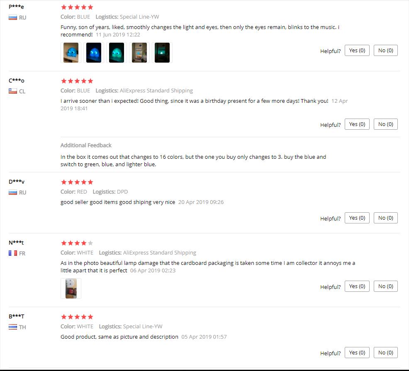409x371 pixels.
Task: Vote Yes on D***v's review
Action: pyautogui.click(x=357, y=218)
